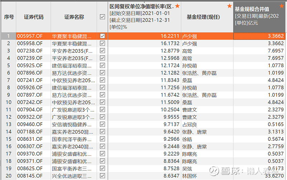Toggle checkbox for row 006307.OF

pyautogui.click(x=103, y=146)
